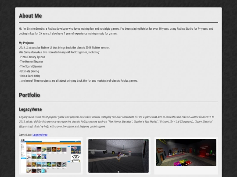Click the '- Ultimate Driving' list line
Viewport: 237px width, 177px height.
coord(29,71)
